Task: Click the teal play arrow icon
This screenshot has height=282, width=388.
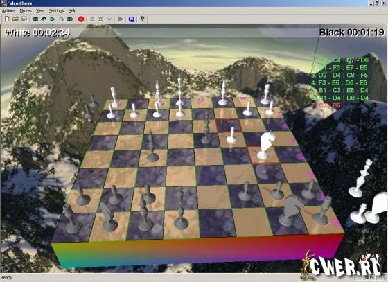Action: [x=53, y=19]
